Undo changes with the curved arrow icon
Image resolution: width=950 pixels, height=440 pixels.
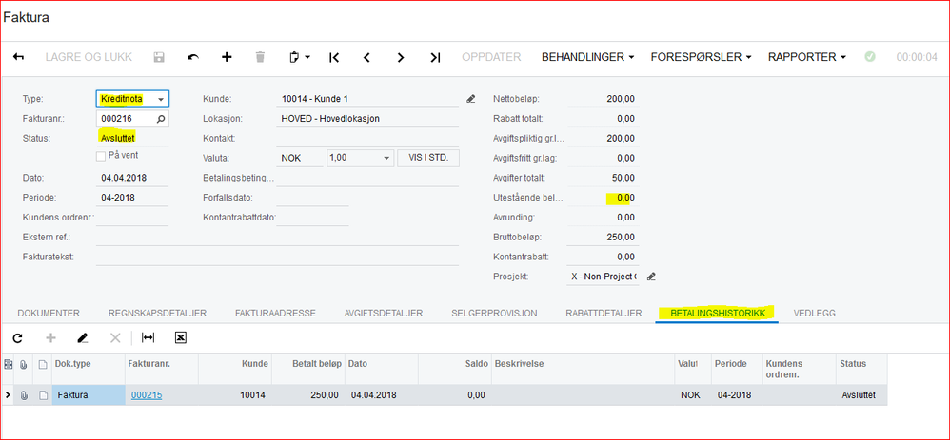192,58
